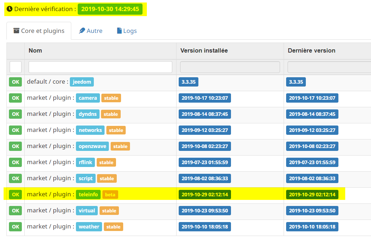This screenshot has height=241, width=371.
Task: Click the Version installée filter field
Action: pyautogui.click(x=230, y=67)
